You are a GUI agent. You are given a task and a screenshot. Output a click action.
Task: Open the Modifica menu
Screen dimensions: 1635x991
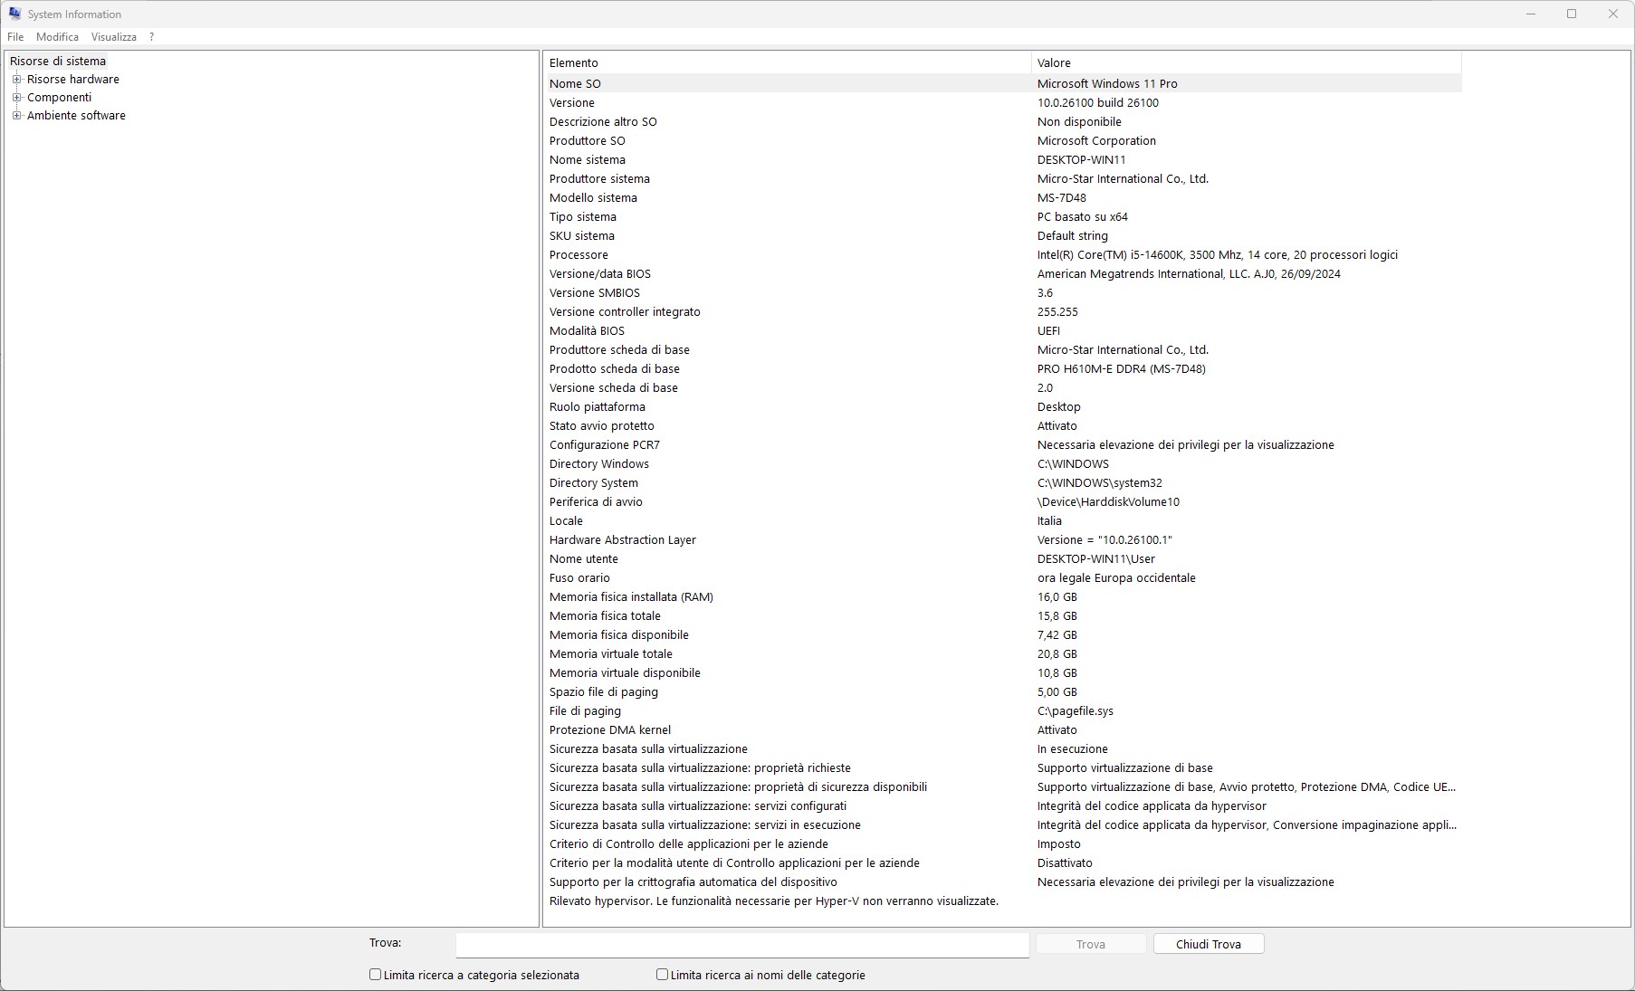[x=57, y=37]
